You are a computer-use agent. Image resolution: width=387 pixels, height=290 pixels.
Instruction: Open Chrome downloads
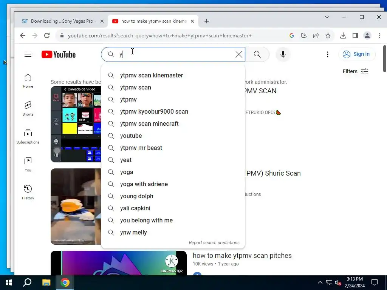(343, 35)
